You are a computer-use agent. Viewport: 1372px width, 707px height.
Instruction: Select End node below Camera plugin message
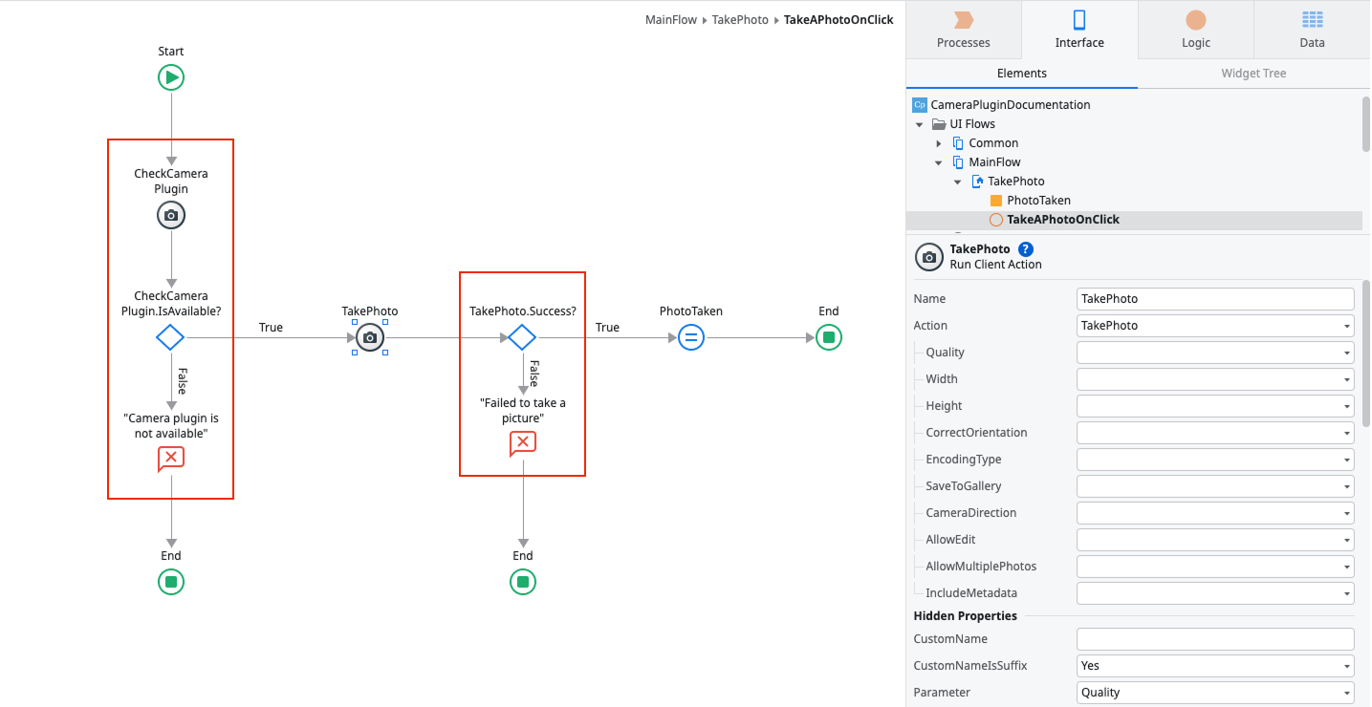point(171,582)
